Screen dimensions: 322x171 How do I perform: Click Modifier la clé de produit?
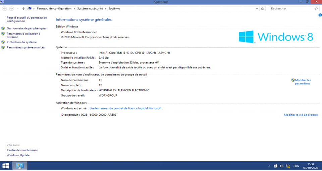click(x=301, y=115)
